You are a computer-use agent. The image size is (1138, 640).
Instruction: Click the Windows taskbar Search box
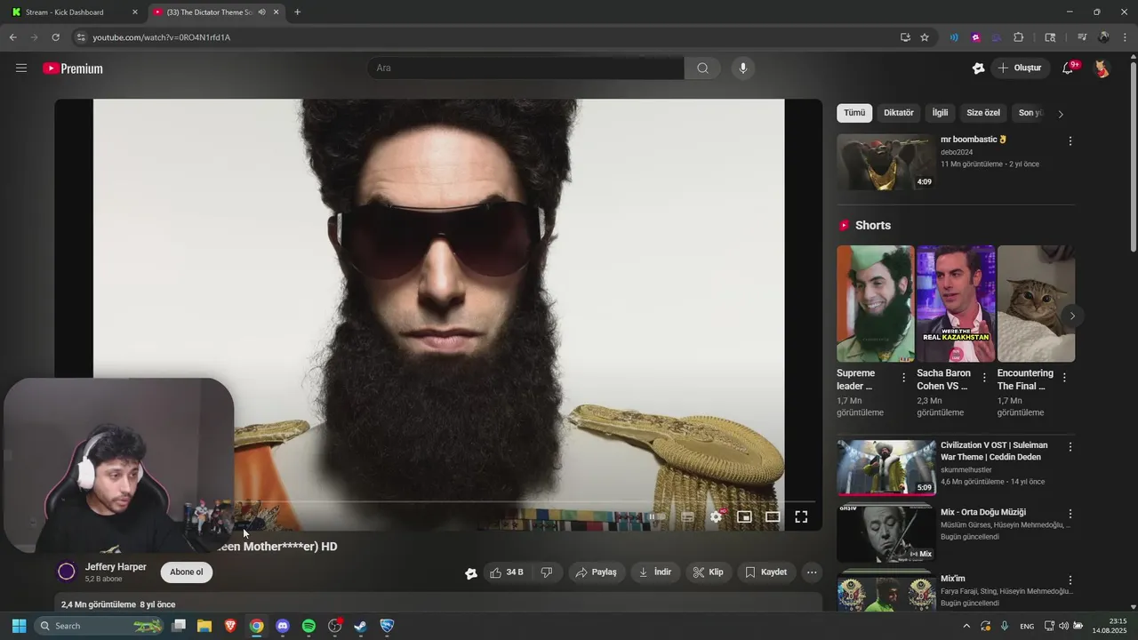tap(100, 626)
